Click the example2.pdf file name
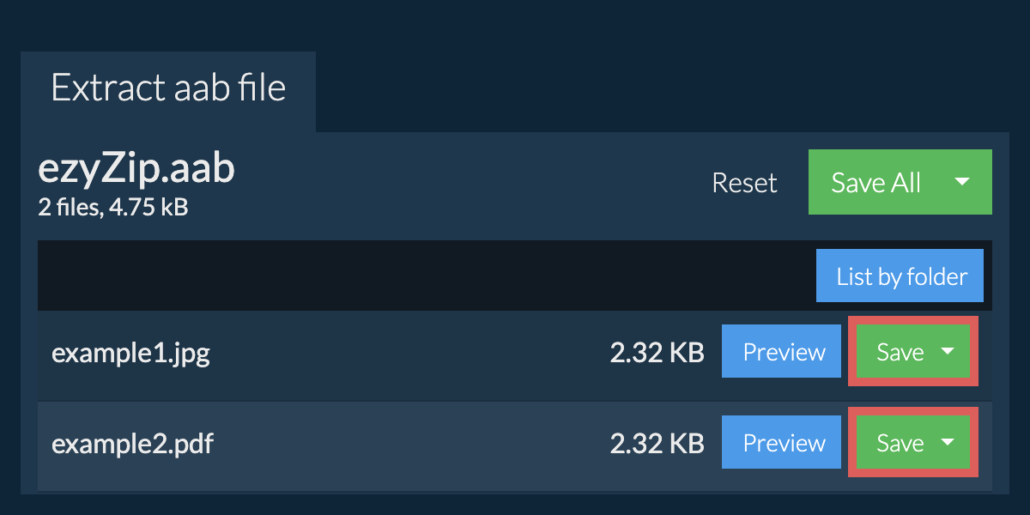Image resolution: width=1030 pixels, height=515 pixels. [x=132, y=444]
